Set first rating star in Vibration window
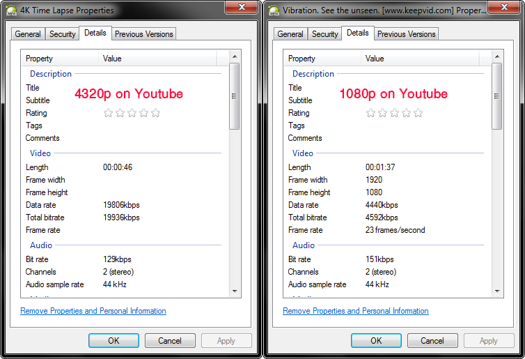Viewport: 525px width, 359px height. [x=370, y=113]
